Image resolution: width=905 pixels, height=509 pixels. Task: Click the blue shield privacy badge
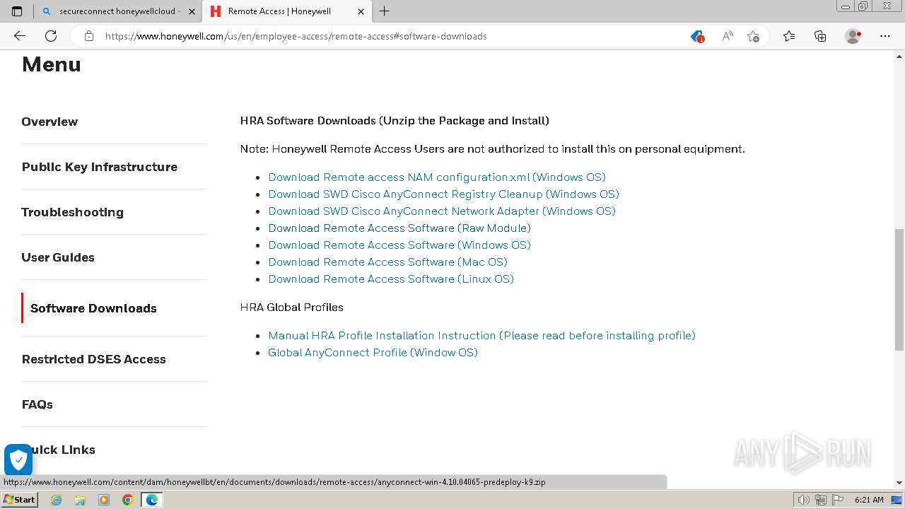[x=18, y=460]
